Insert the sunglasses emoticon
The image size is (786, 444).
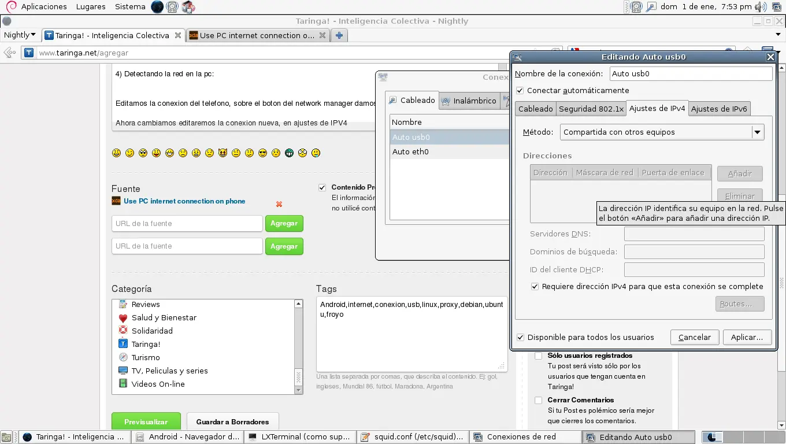point(262,153)
